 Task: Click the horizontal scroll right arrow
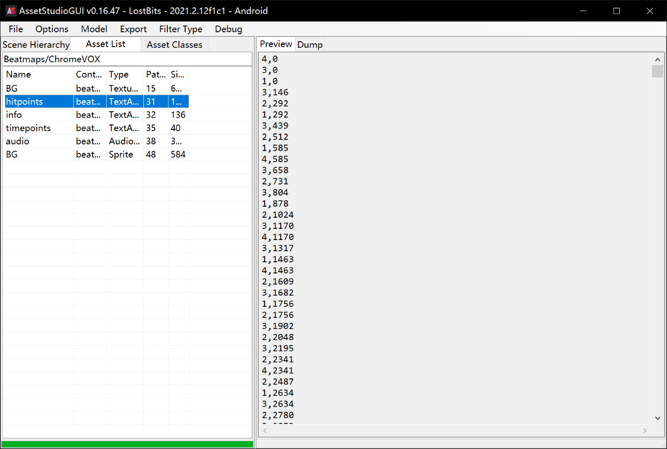click(645, 430)
